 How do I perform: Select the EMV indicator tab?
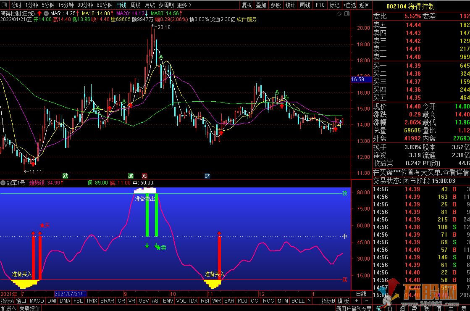168,301
